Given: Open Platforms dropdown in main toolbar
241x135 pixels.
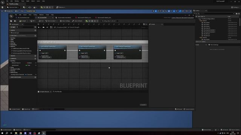Looking at the screenshot, I should (61, 7).
